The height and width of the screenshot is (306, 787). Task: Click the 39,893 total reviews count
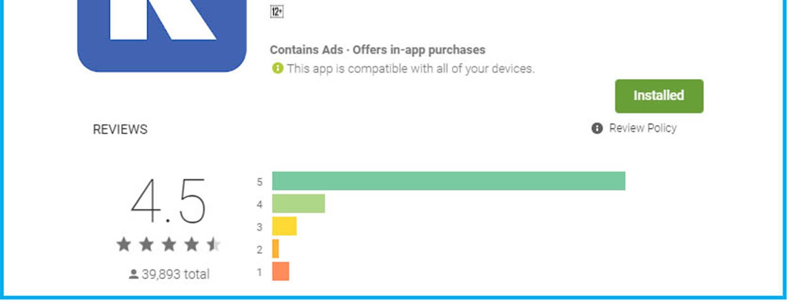(175, 274)
